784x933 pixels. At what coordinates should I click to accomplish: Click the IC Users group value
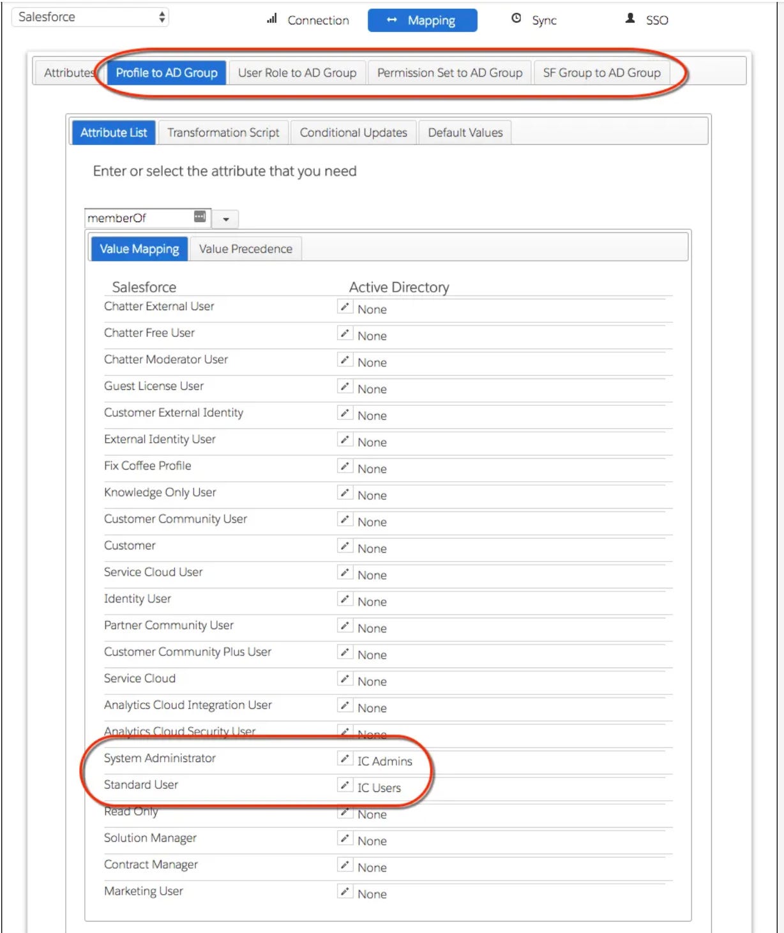pyautogui.click(x=379, y=788)
